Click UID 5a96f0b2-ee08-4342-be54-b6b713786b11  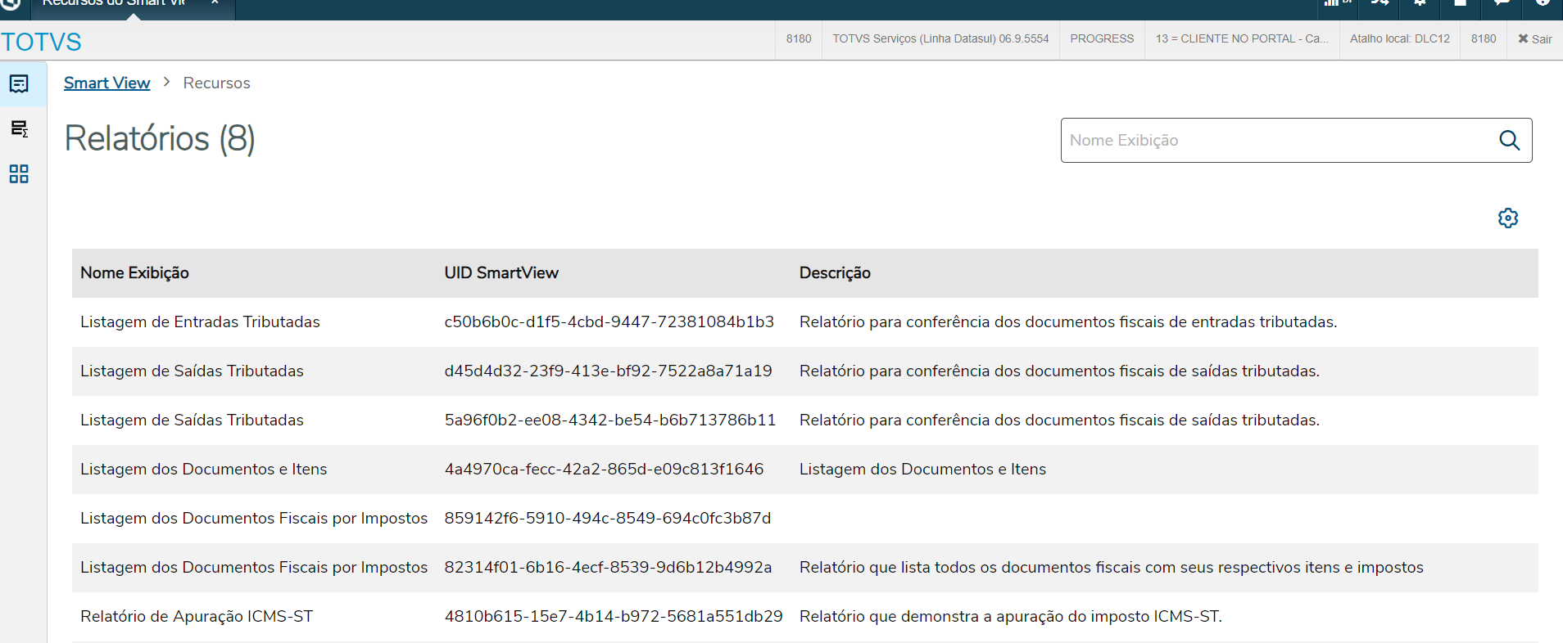609,420
